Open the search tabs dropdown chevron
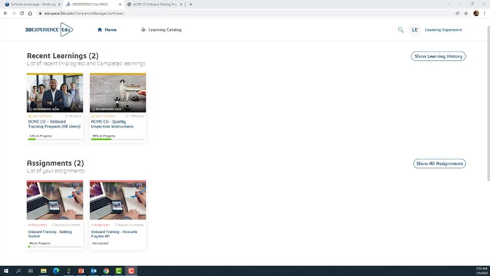This screenshot has height=276, width=490. 449,4
